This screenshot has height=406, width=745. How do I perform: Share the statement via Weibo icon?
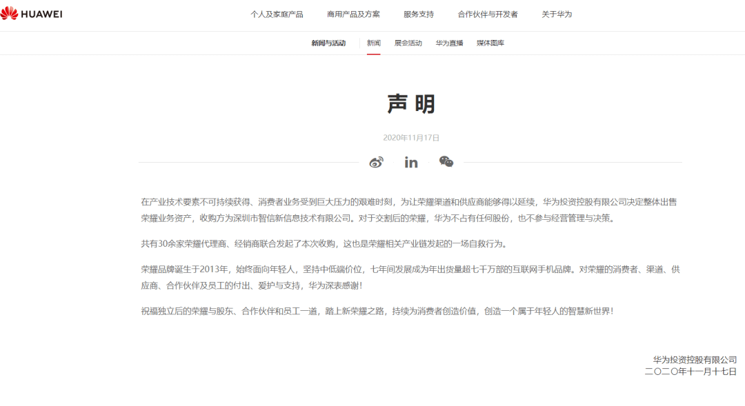[376, 163]
